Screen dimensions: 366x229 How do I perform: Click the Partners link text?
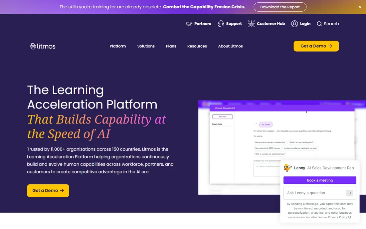(x=203, y=24)
